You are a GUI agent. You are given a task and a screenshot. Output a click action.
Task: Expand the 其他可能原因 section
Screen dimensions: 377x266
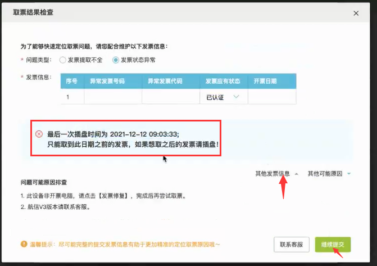pos(329,174)
